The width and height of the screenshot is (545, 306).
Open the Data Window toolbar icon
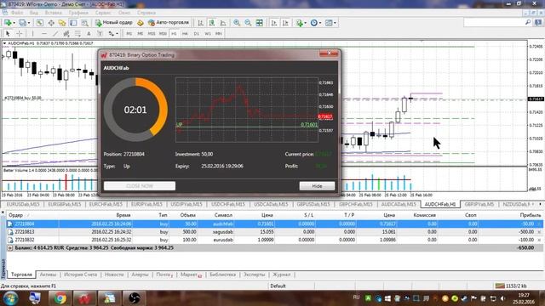(51, 23)
